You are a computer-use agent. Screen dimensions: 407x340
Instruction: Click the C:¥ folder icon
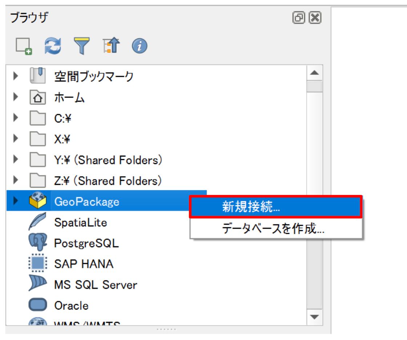click(38, 118)
